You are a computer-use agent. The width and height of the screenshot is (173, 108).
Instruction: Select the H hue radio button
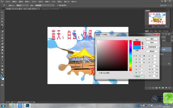click(x=134, y=56)
